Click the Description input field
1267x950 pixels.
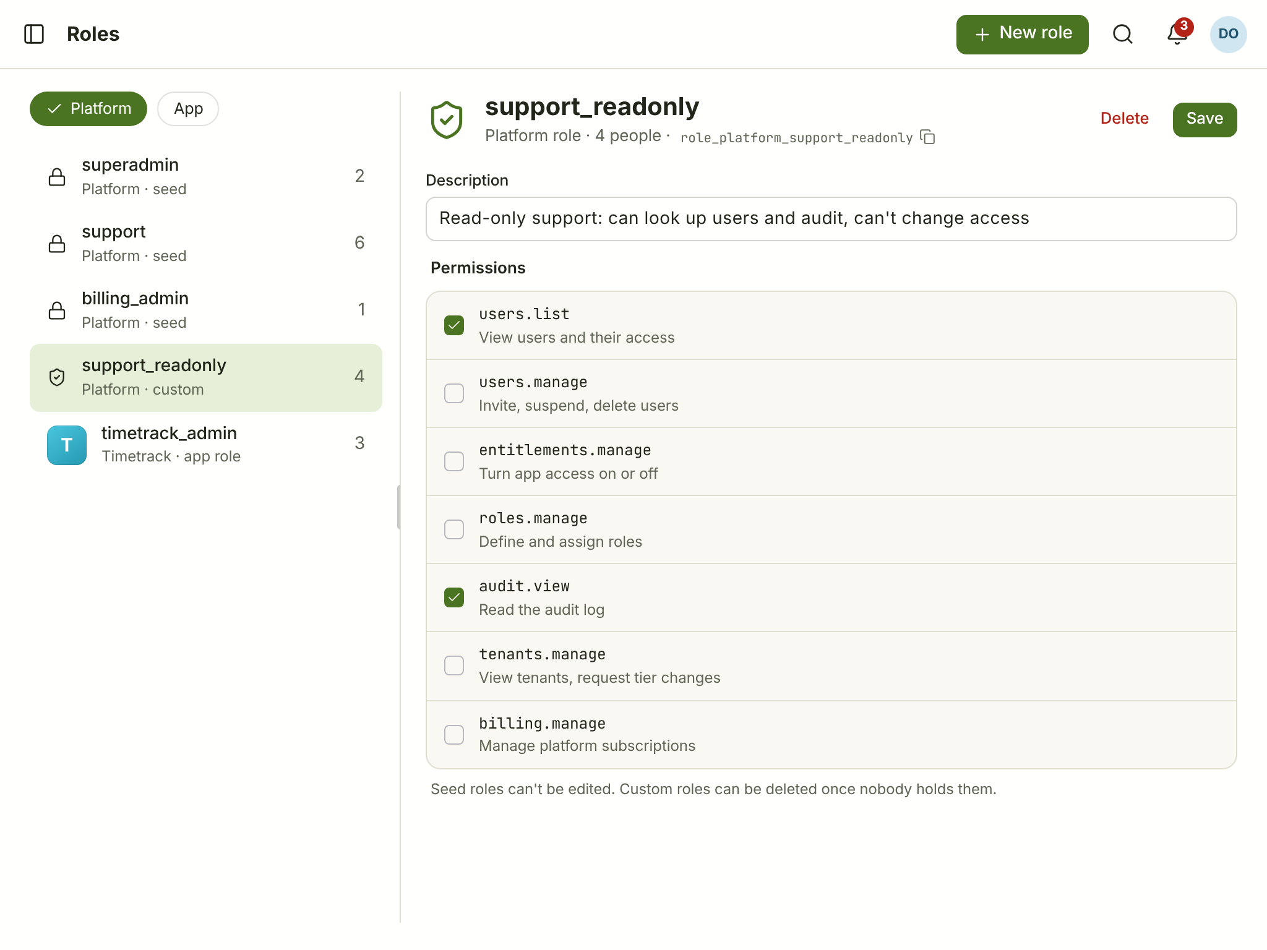[x=831, y=219]
